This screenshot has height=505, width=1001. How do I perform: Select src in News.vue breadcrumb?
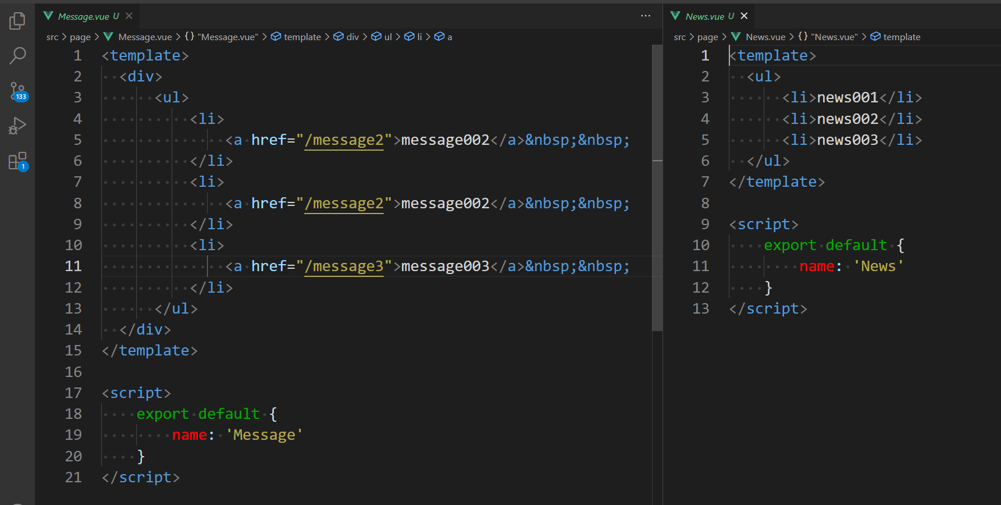point(680,37)
